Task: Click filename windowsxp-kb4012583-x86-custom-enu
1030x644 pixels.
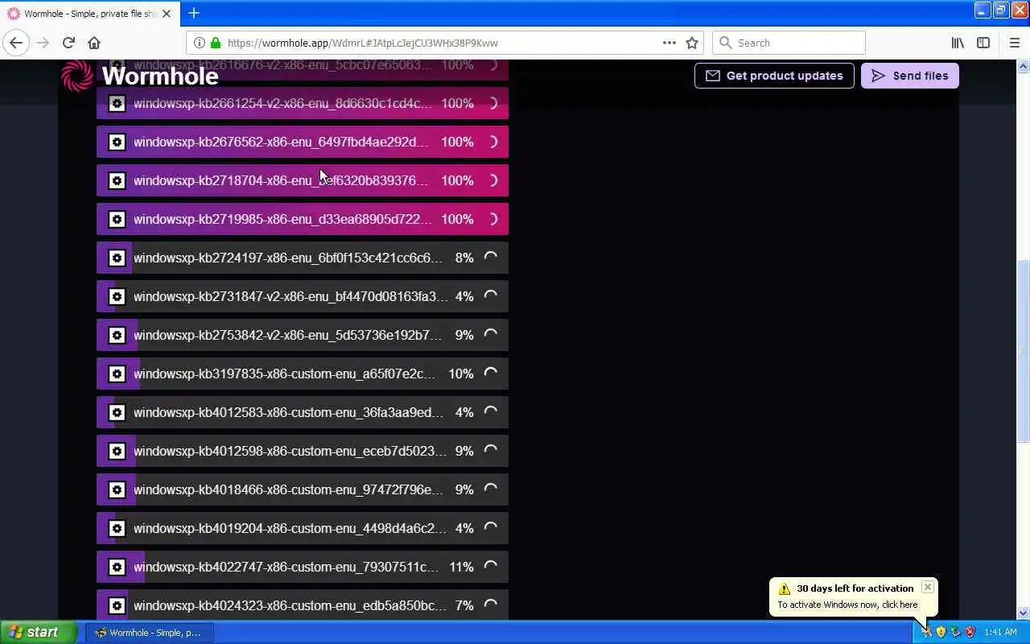Action: [x=288, y=412]
